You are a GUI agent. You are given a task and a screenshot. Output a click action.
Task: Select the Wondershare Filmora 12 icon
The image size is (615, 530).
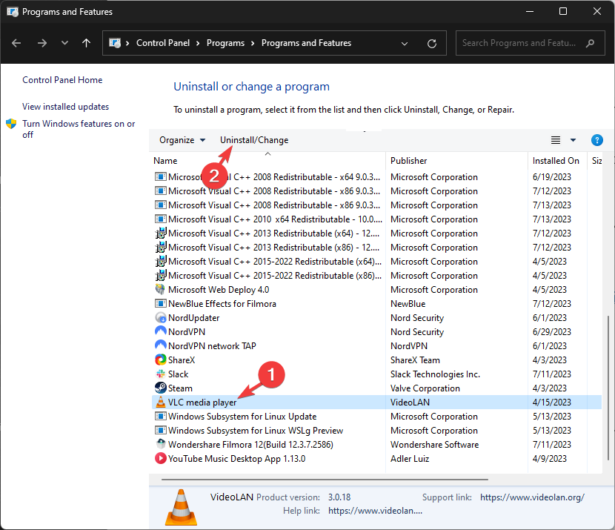(160, 444)
